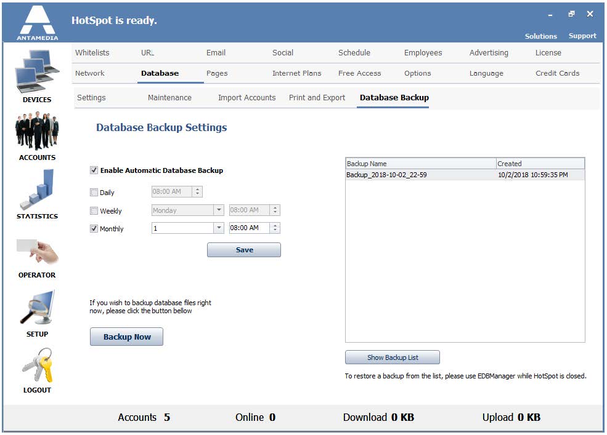Click the Daily 08:00 AM time field
Viewport: 607px width, 435px height.
[x=171, y=191]
